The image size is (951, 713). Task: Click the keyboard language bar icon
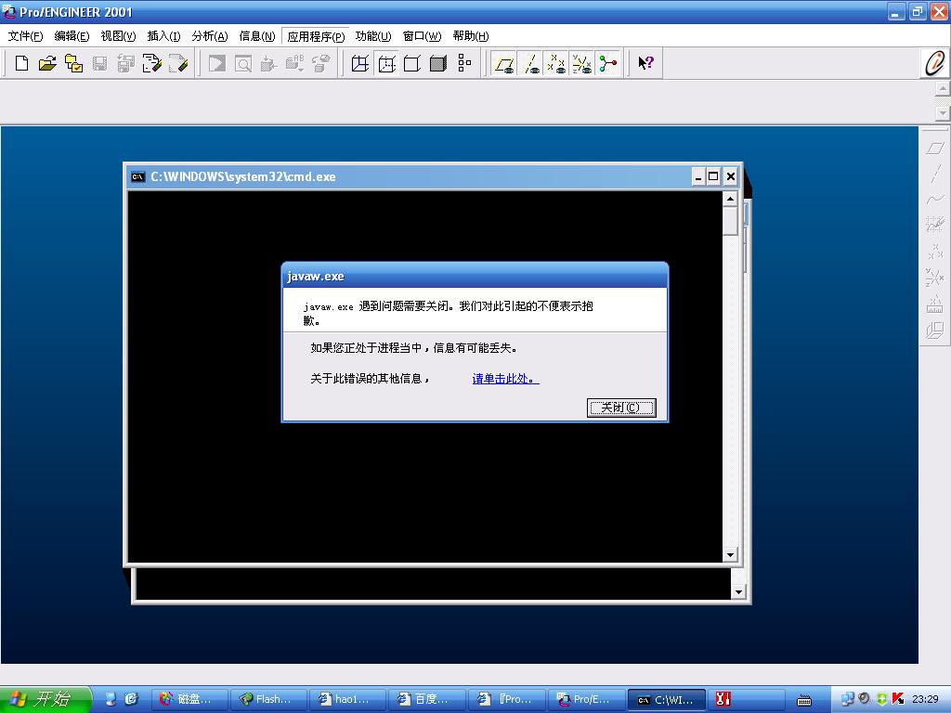coord(804,700)
